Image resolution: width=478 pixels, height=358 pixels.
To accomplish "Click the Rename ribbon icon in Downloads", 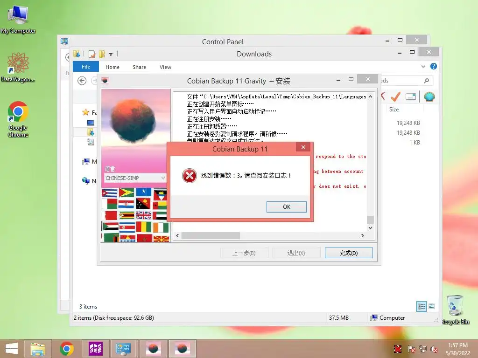I will pos(411,97).
